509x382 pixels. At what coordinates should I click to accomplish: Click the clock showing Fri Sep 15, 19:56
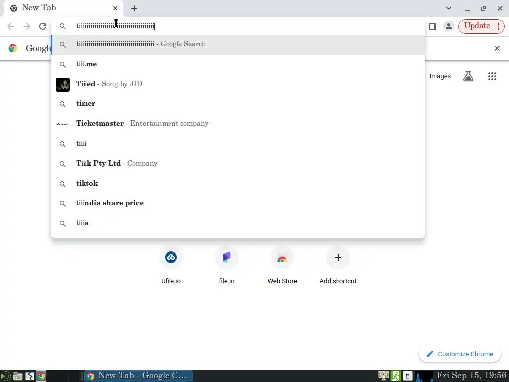(471, 375)
